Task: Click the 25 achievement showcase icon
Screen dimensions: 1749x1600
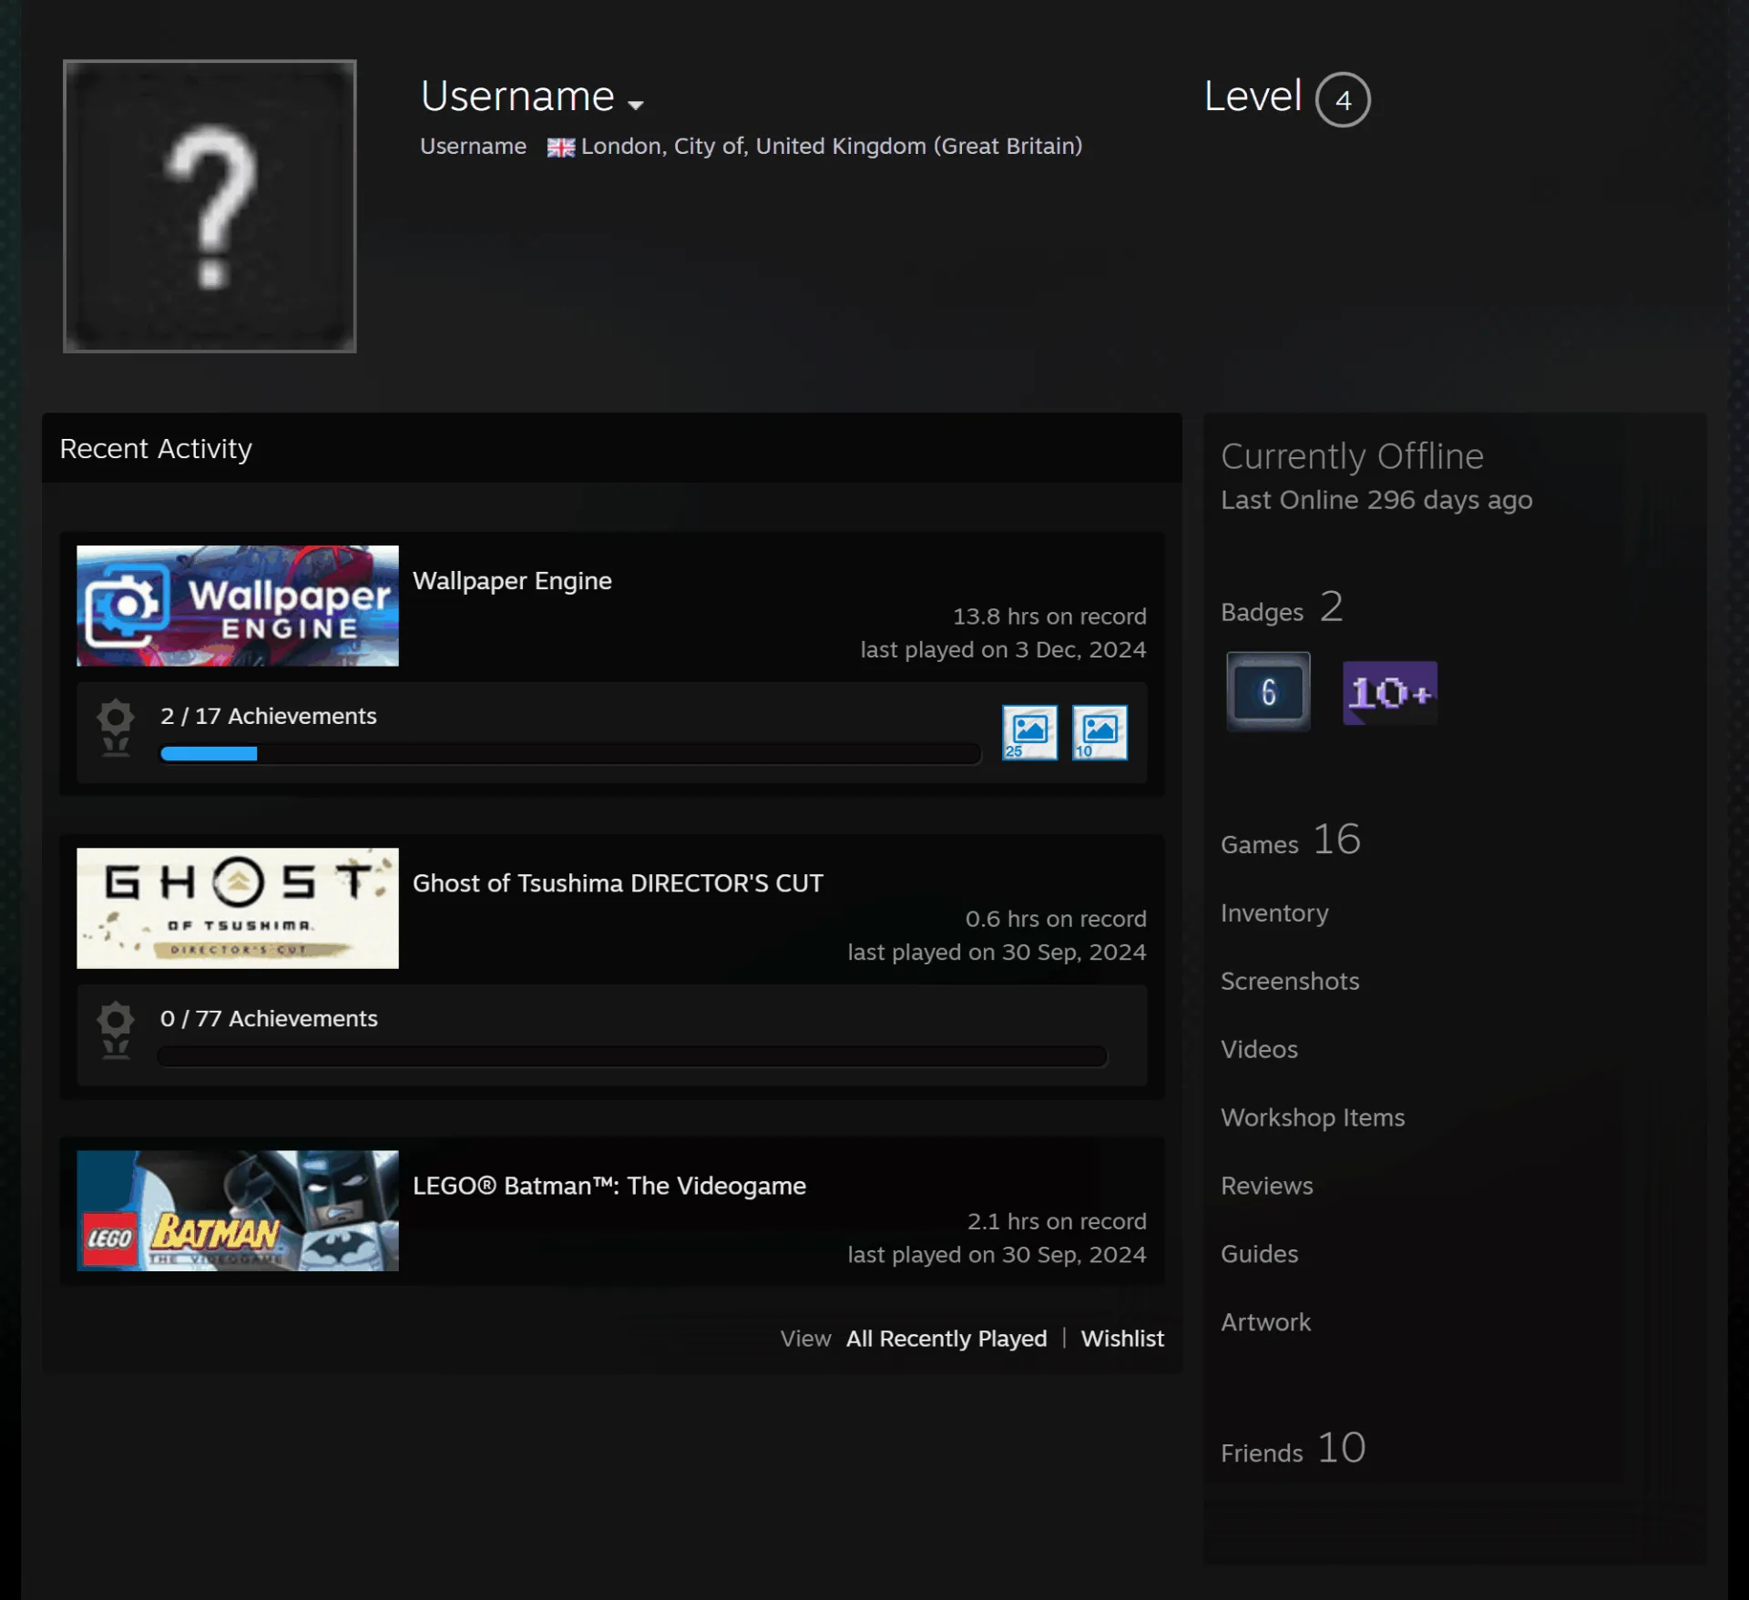Action: (x=1029, y=732)
